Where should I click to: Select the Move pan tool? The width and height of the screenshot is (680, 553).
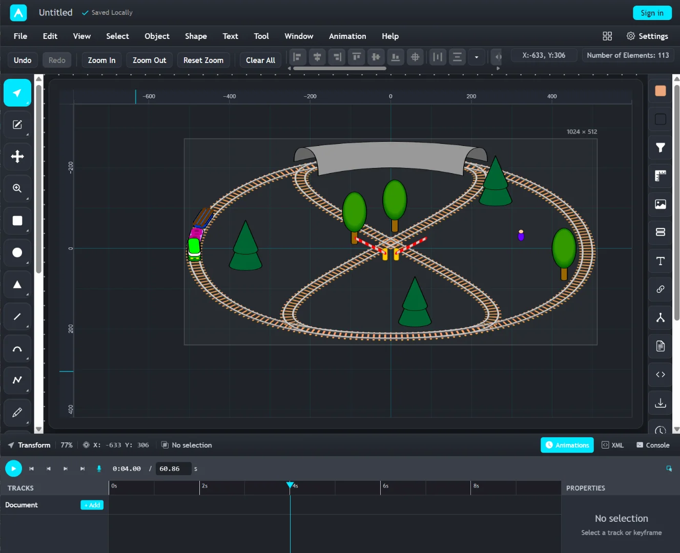point(17,157)
